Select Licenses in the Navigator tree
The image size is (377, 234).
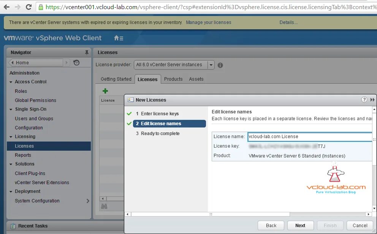pos(49,146)
